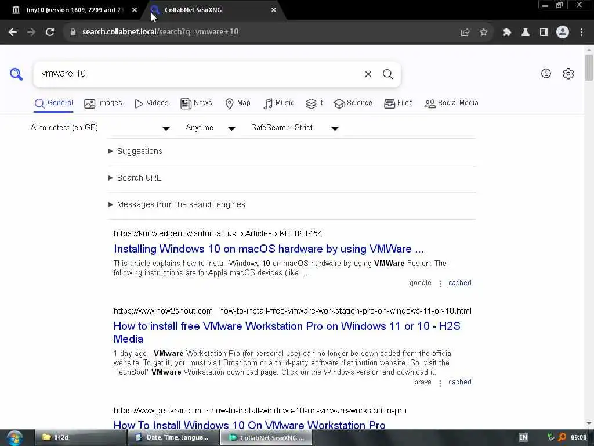
Task: Expand Messages from the search engines
Action: point(176,204)
